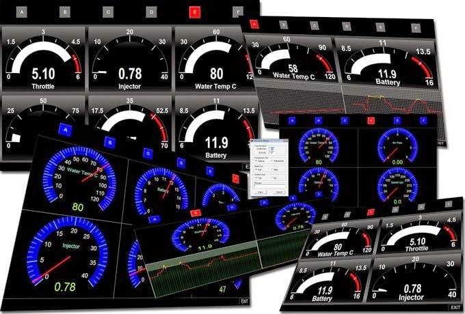
Task: Choose Celsius temperature unit in settings dialog
Action: click(260, 160)
